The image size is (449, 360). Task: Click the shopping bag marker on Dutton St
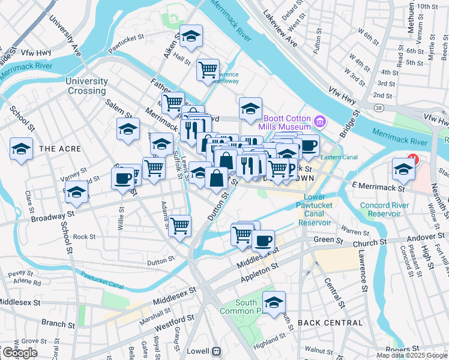point(217,179)
